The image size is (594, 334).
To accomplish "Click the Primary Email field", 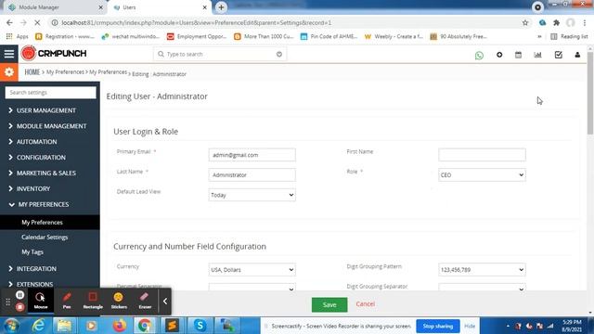I will (252, 155).
